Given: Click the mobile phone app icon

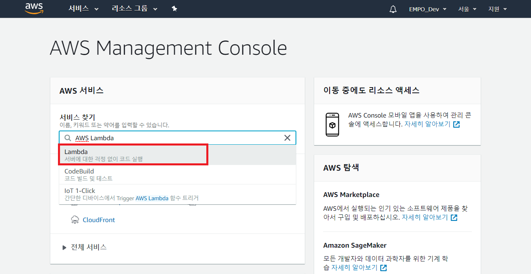Looking at the screenshot, I should (x=332, y=124).
